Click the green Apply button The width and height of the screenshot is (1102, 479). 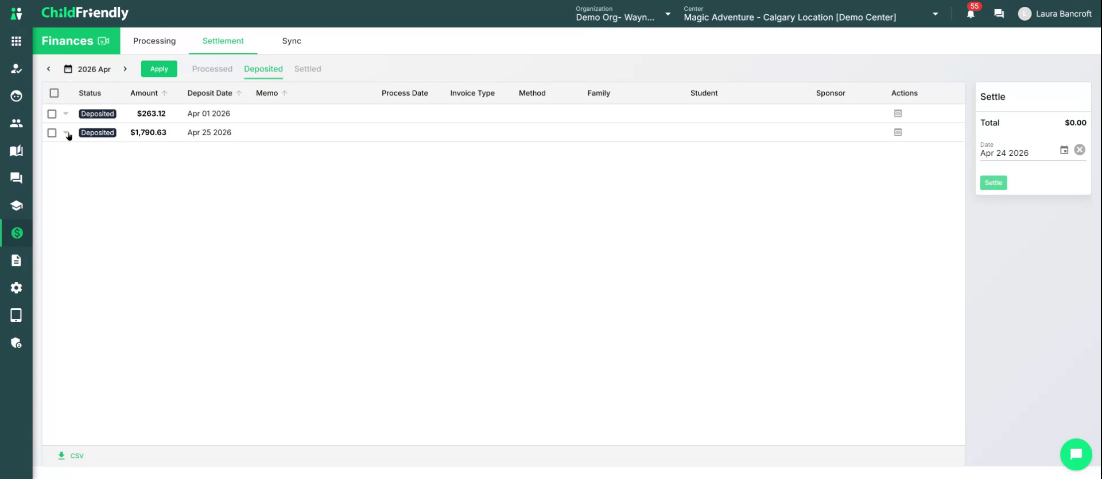159,69
